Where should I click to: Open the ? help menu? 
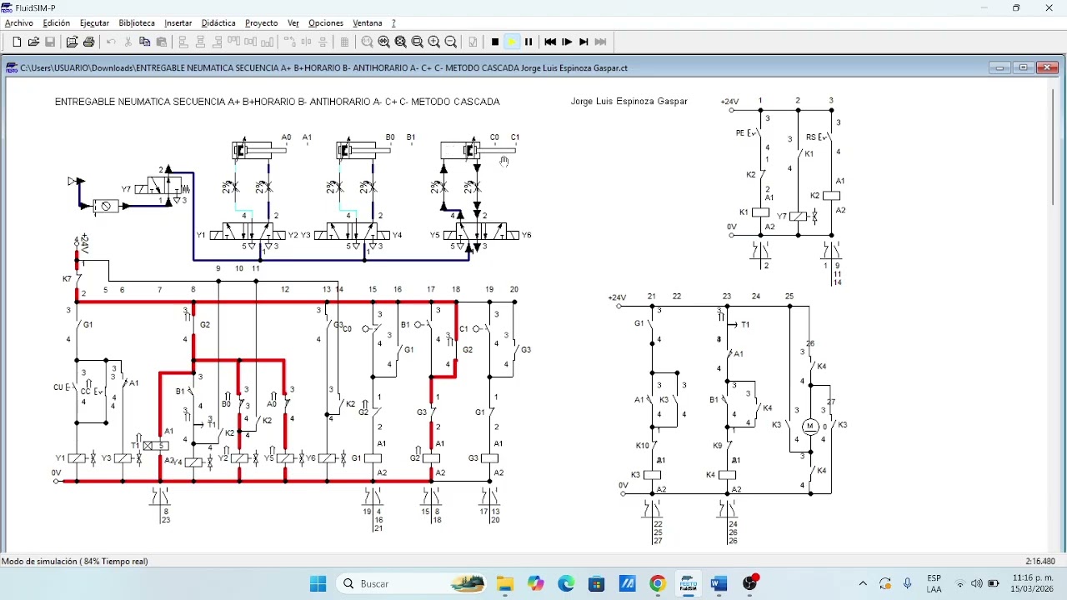pos(393,23)
